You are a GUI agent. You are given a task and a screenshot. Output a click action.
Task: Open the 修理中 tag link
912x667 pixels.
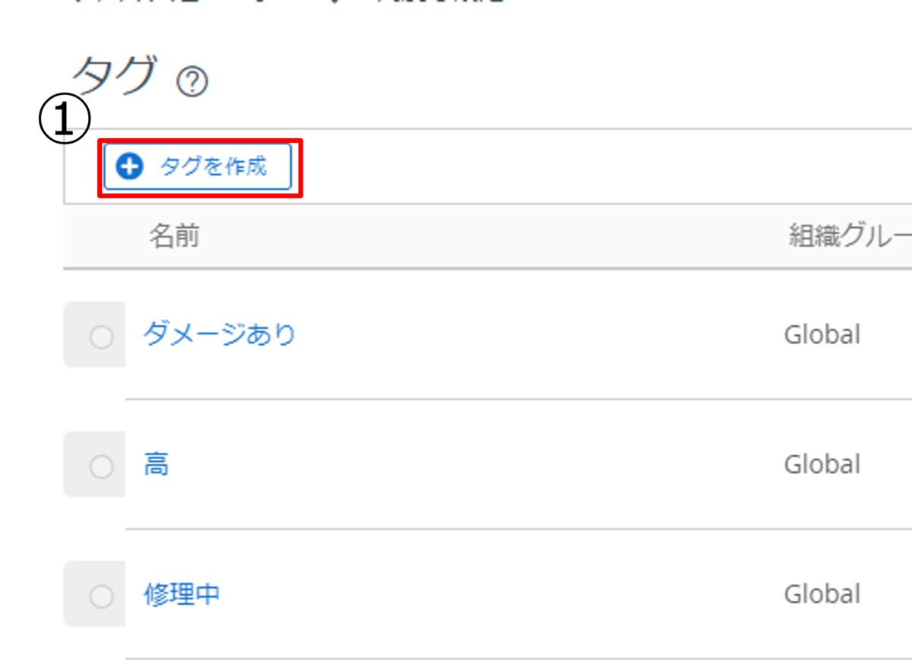click(182, 594)
